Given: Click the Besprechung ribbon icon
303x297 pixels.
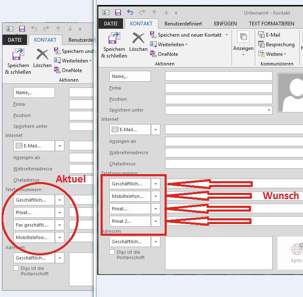Looking at the screenshot, I should 261,45.
